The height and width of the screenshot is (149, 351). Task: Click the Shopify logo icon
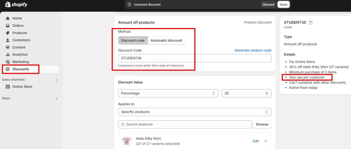click(8, 4)
